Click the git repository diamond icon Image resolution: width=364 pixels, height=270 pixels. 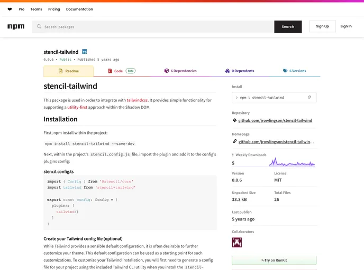pyautogui.click(x=234, y=120)
